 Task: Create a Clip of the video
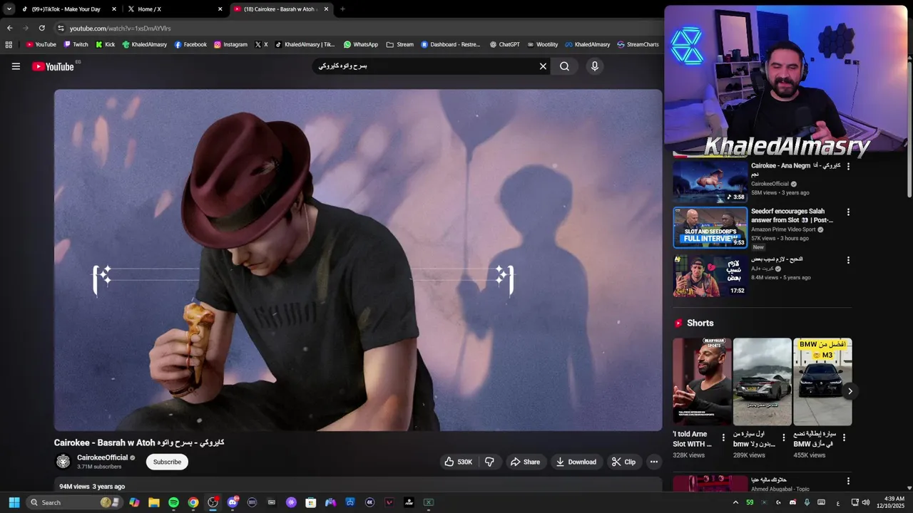pos(623,462)
